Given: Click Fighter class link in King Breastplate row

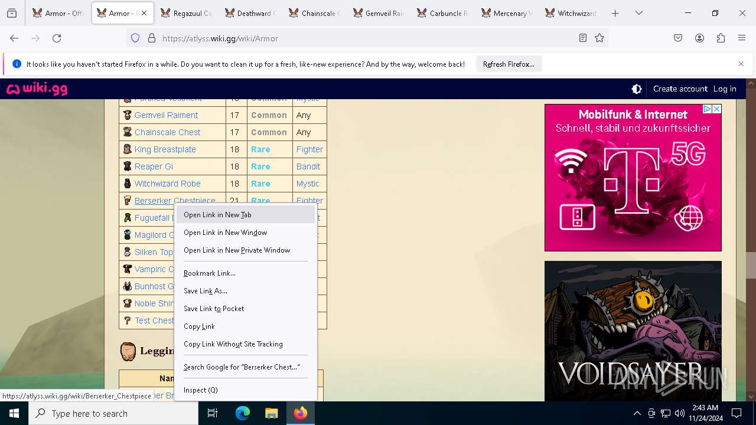Looking at the screenshot, I should (309, 149).
